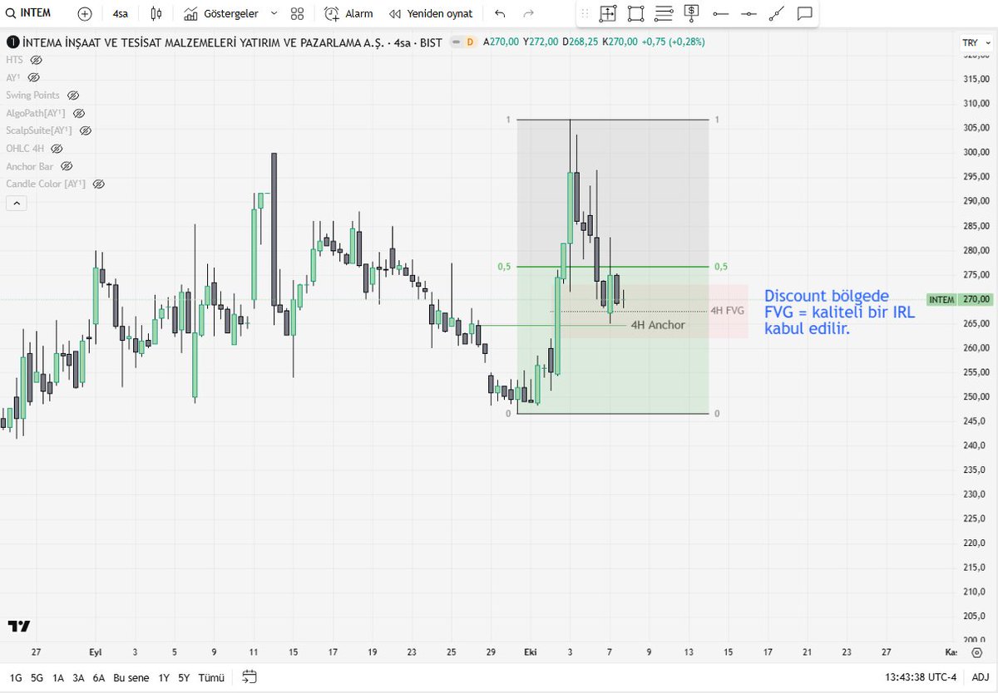Viewport: 998px width, 693px height.
Task: Set the range to 1G
Action: point(16,677)
